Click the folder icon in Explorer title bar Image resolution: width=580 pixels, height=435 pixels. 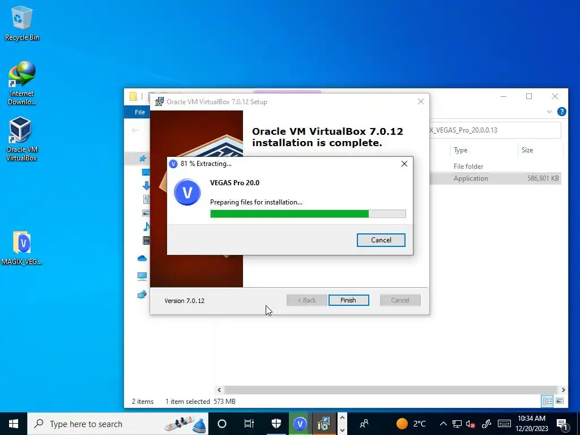click(134, 96)
